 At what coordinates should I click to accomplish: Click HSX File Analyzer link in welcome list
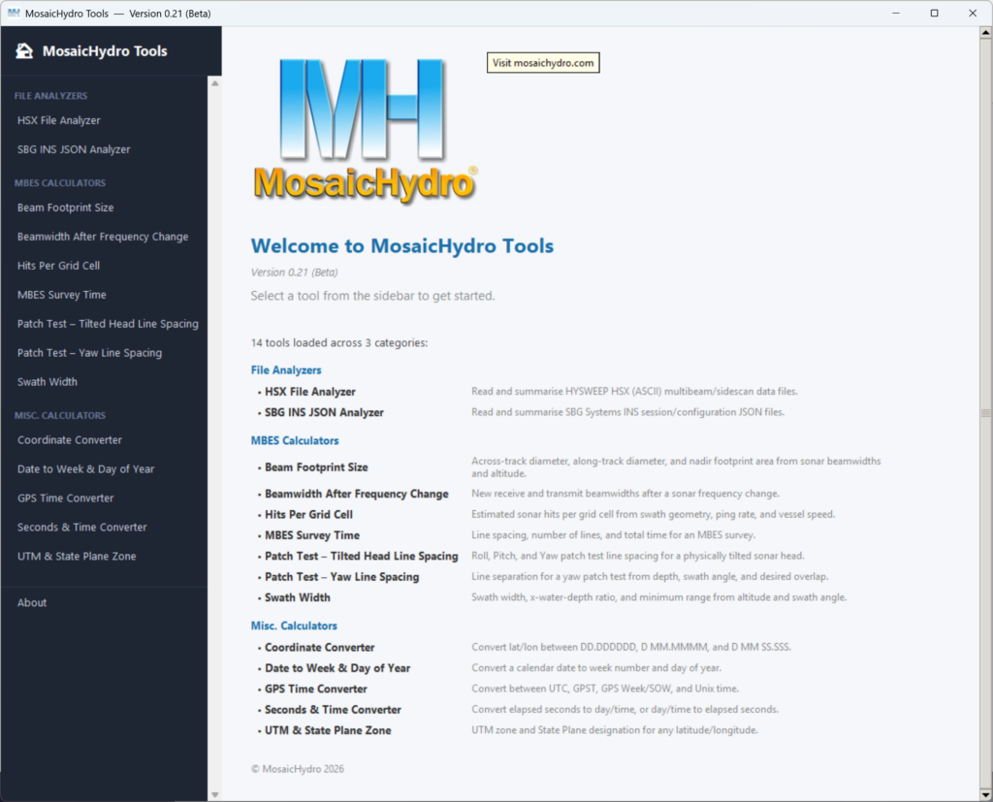click(x=309, y=392)
